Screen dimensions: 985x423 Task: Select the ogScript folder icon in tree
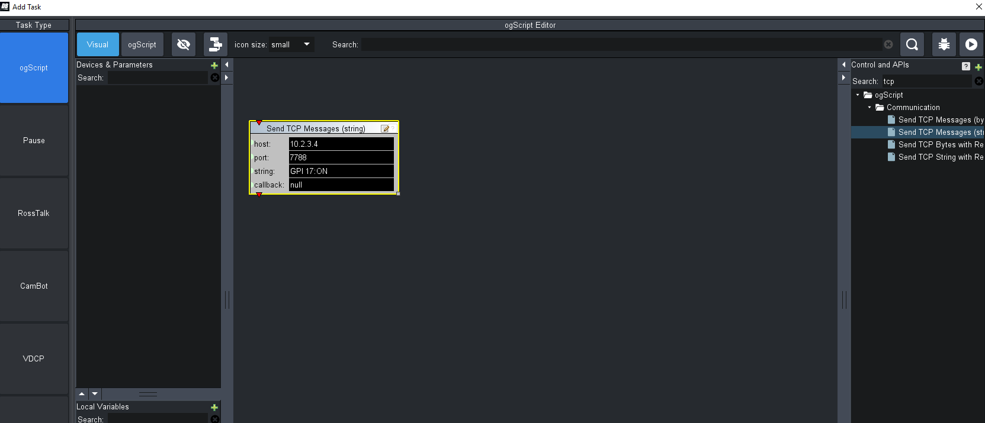pyautogui.click(x=868, y=95)
